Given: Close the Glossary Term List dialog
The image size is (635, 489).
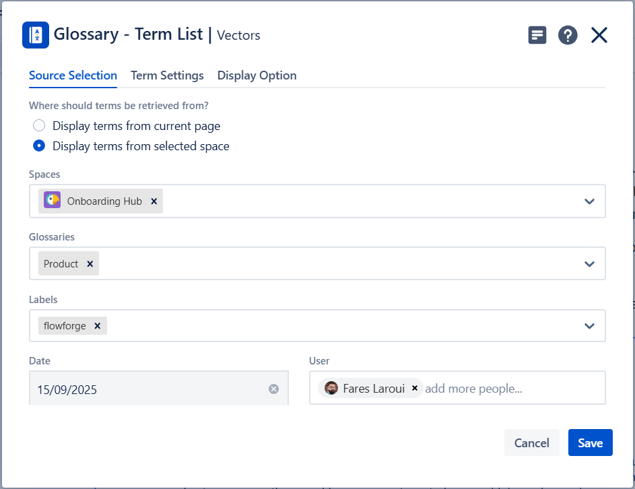Looking at the screenshot, I should [x=599, y=35].
